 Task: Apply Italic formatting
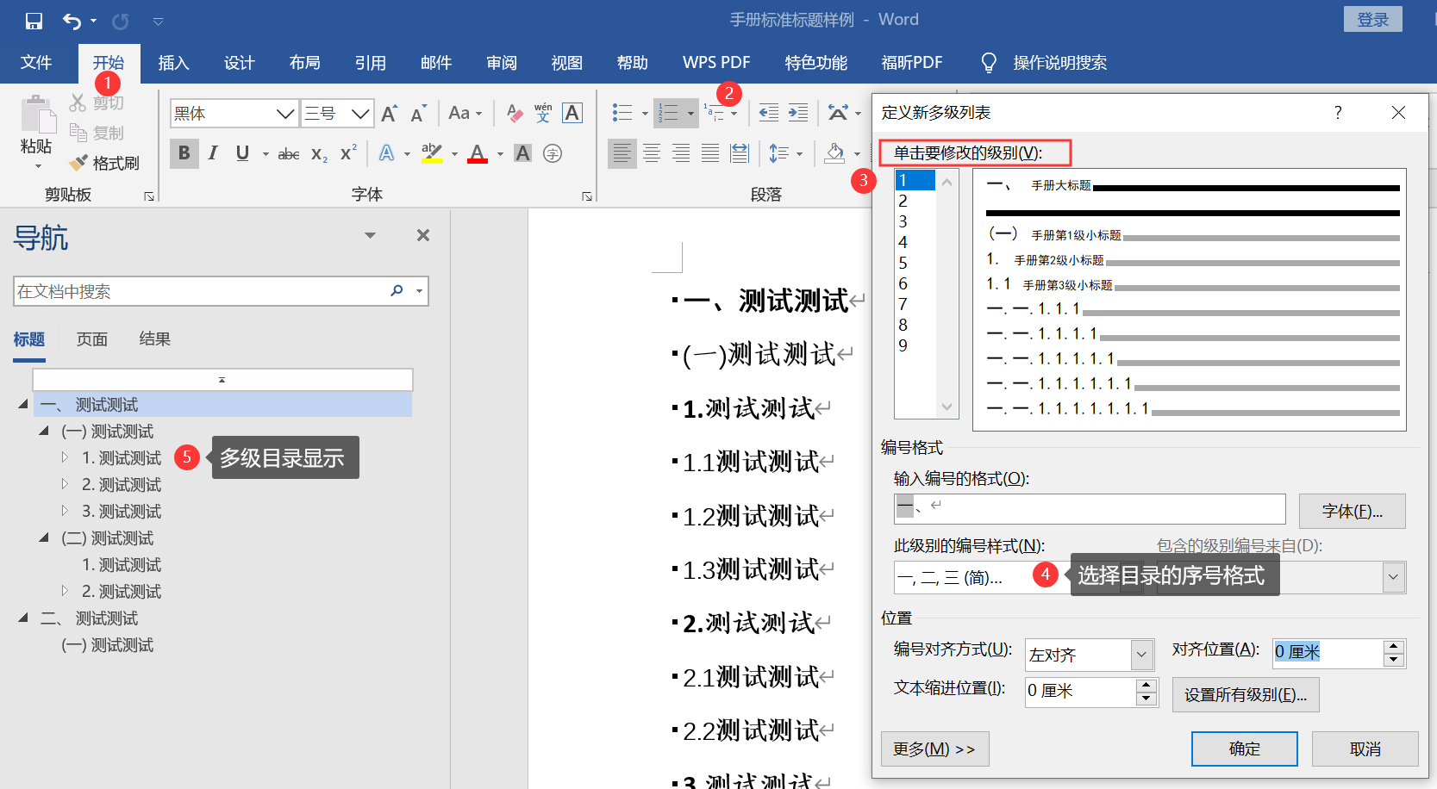tap(213, 153)
